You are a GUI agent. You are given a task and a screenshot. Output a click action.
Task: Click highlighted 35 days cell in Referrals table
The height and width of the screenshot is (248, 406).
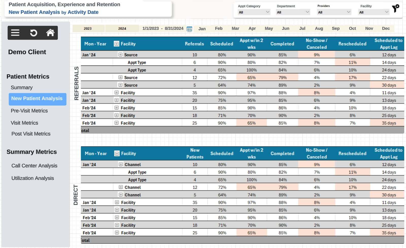[x=389, y=123]
